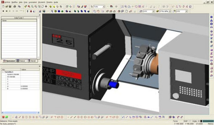Start simulation with the play arrow

click(x=10, y=11)
